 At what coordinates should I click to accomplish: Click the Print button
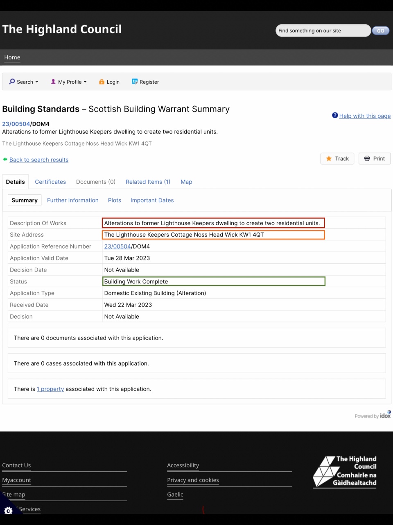(375, 159)
